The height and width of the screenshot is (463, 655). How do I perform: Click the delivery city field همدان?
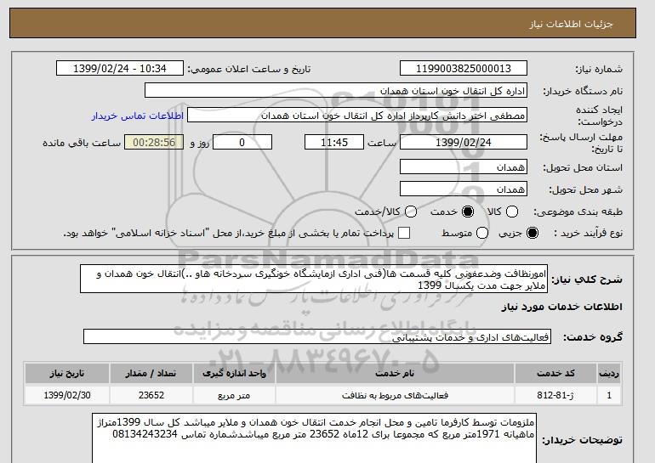(464, 189)
